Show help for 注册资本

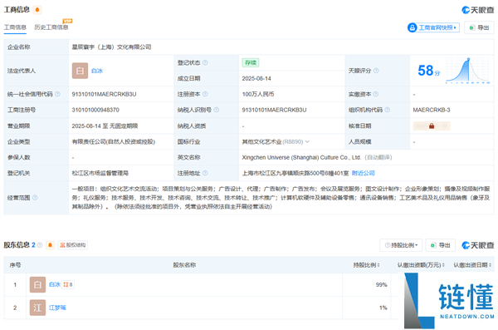(x=205, y=94)
